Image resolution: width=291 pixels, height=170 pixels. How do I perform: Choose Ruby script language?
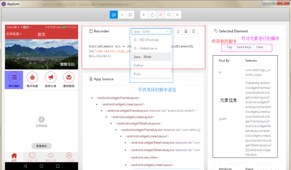(151, 74)
